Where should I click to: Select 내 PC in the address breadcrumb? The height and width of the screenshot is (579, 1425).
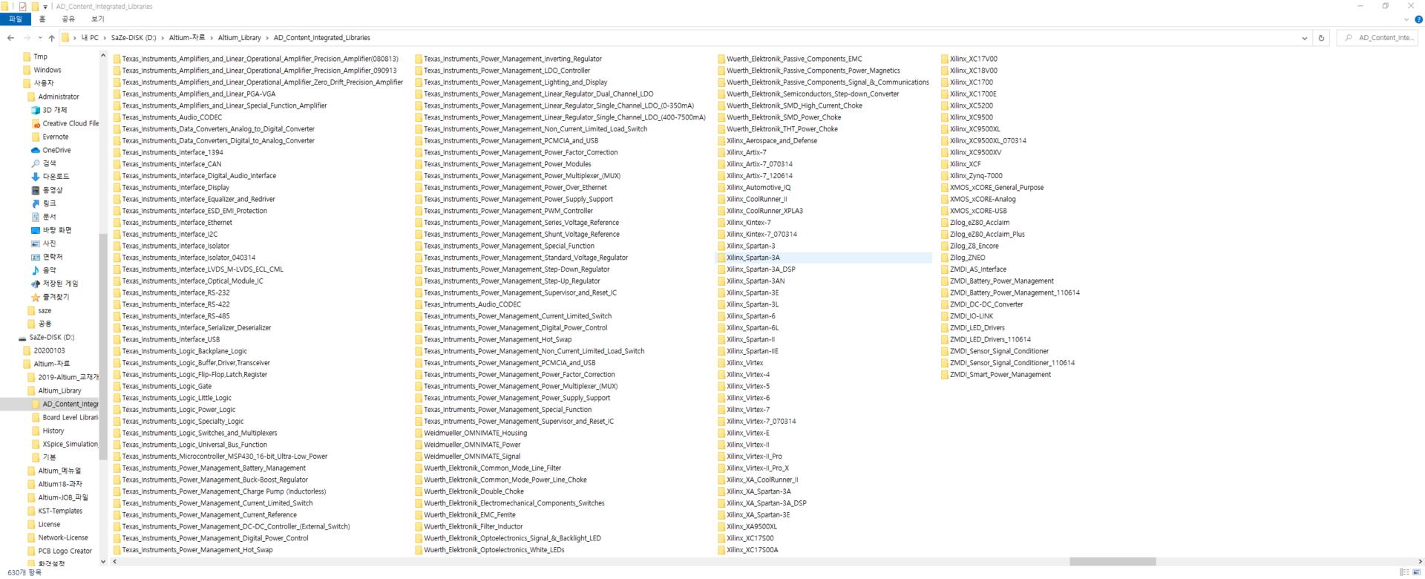click(x=90, y=38)
